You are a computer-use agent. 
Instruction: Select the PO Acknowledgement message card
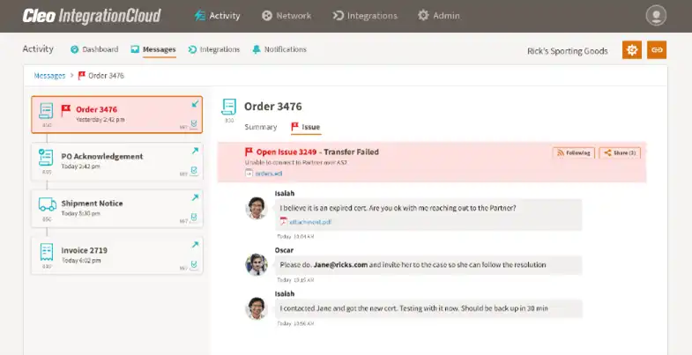click(117, 161)
